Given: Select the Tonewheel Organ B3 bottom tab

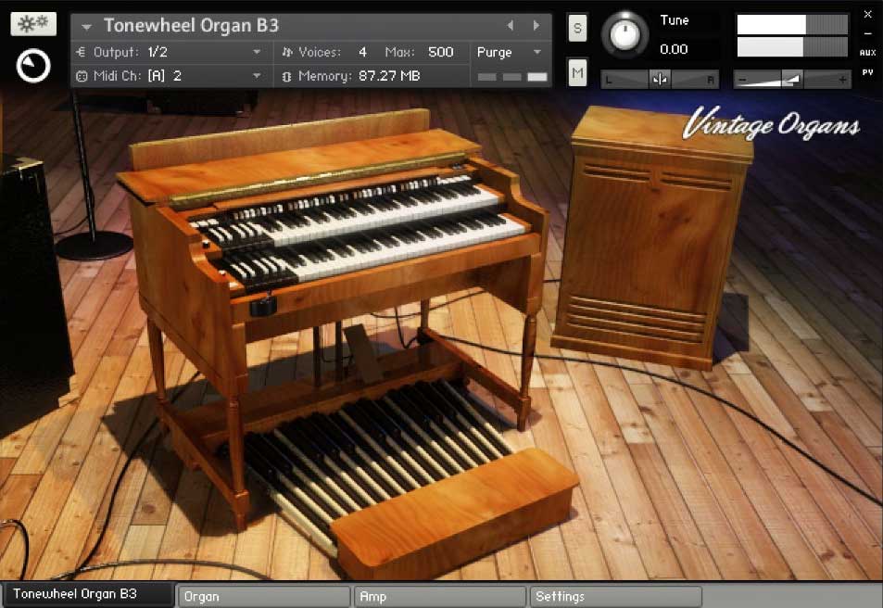Looking at the screenshot, I should tap(88, 594).
